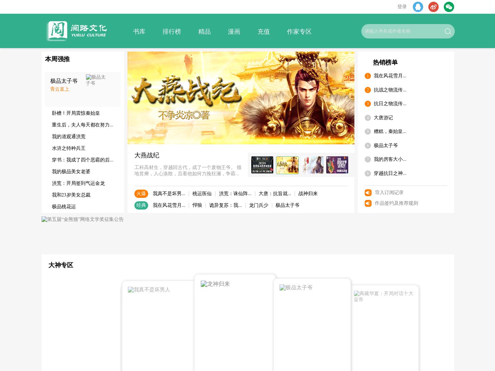This screenshot has width=495, height=371.
Task: Click the 阅路文化 site logo
Action: click(x=76, y=31)
